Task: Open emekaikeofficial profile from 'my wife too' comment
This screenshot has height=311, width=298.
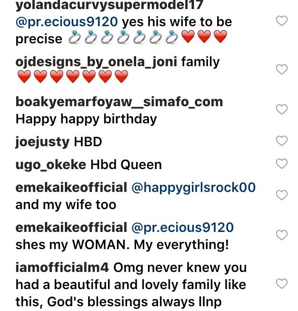Action: coord(71,188)
